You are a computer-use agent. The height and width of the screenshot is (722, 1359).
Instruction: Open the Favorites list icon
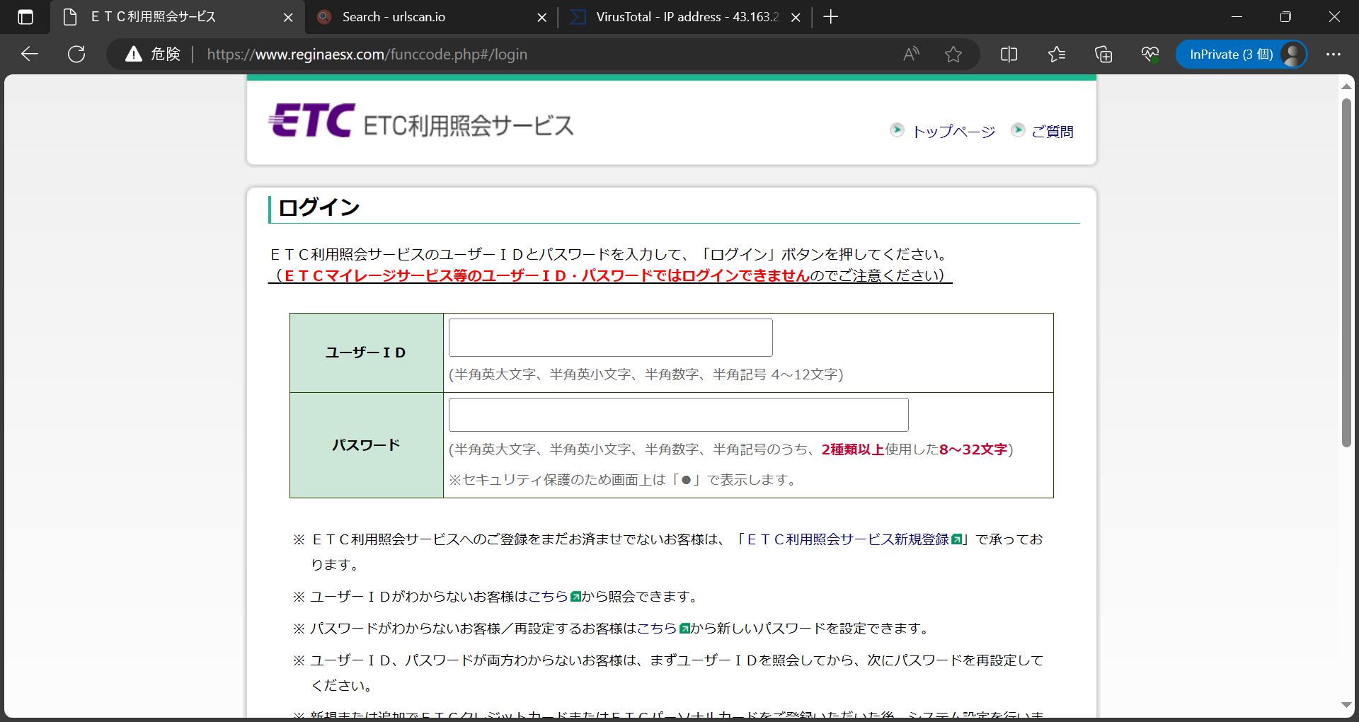pos(1057,55)
